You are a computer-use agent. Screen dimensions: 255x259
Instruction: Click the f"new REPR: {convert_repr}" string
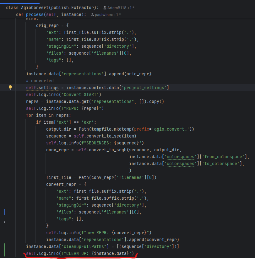point(115,233)
